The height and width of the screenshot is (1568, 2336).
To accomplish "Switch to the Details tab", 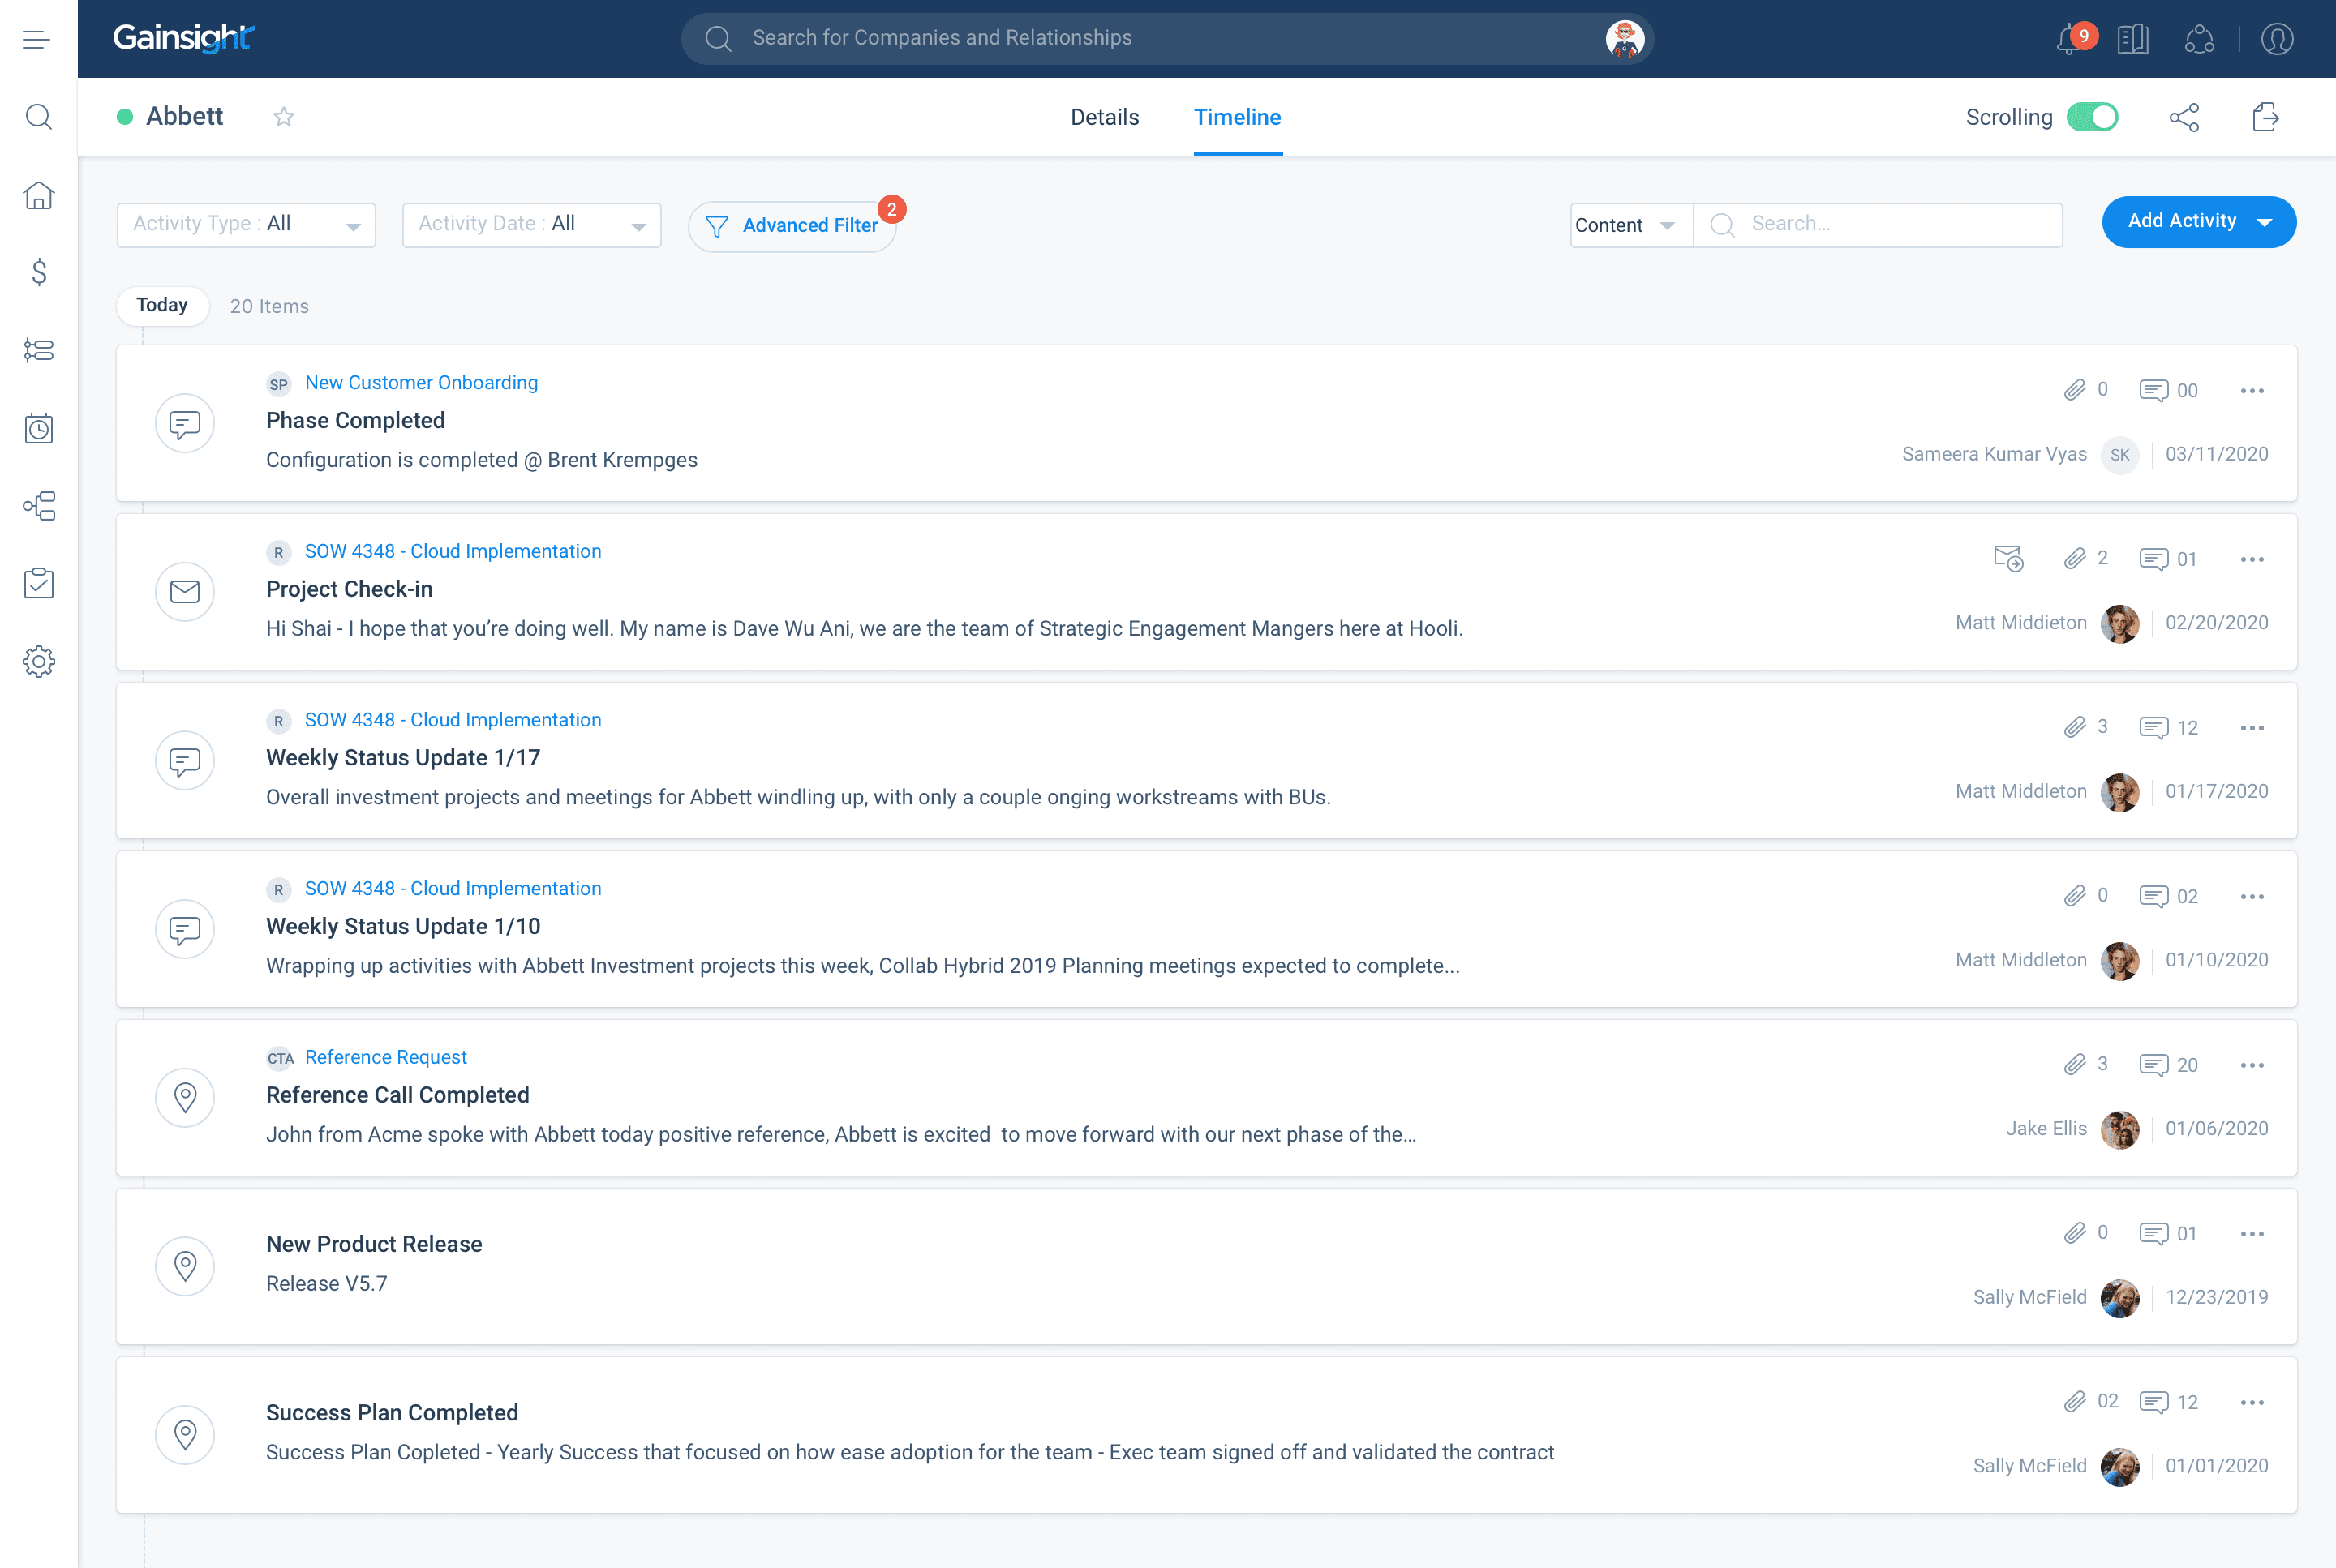I will (x=1105, y=117).
